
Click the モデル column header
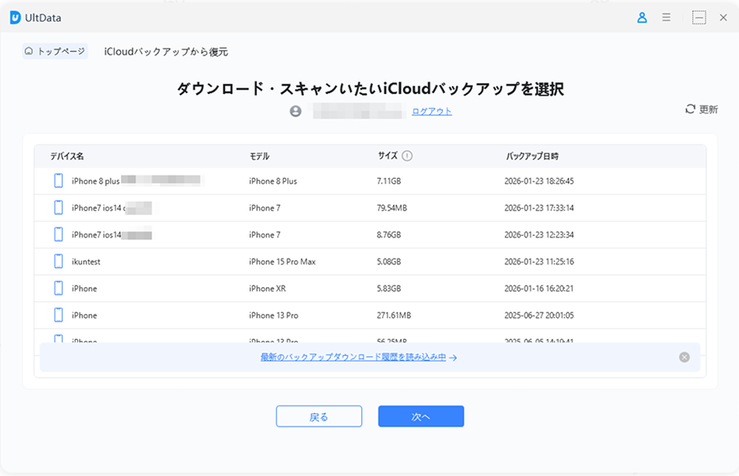click(x=259, y=156)
